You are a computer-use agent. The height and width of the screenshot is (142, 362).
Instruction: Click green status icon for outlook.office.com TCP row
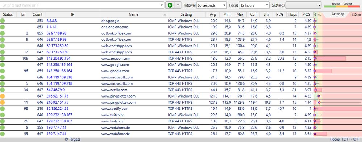3,40
